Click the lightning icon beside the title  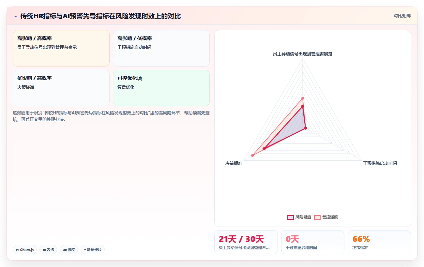(15, 16)
